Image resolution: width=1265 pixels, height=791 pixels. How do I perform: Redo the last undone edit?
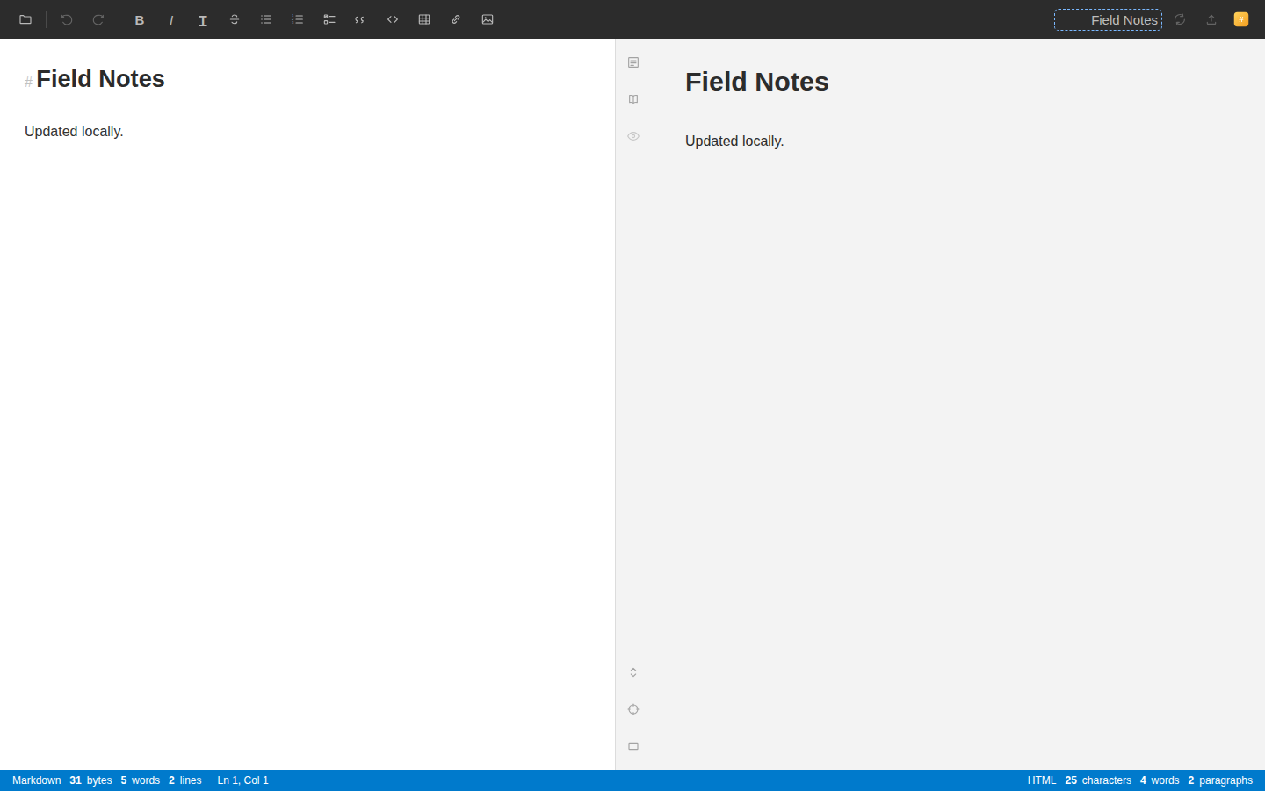pos(98,19)
